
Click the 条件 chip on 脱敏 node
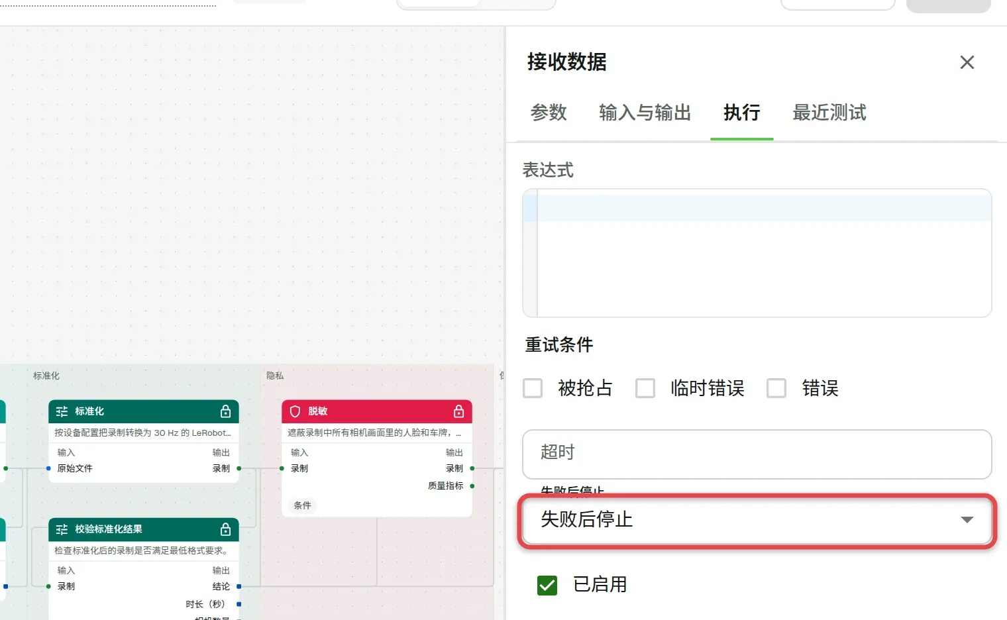point(302,505)
